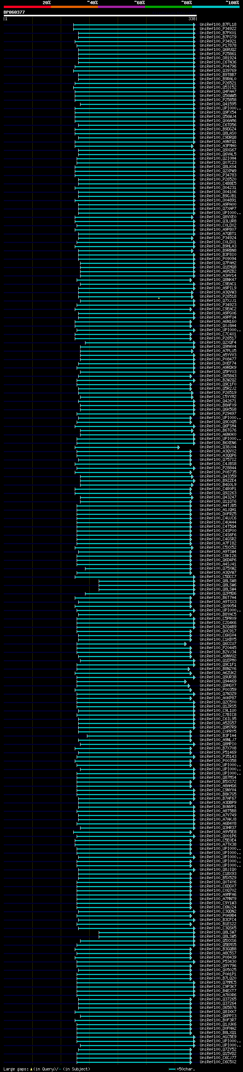Screen dimensions: 243x1072
Task: Select the UniRef100_B6TG76 label
Action: pos(218,430)
